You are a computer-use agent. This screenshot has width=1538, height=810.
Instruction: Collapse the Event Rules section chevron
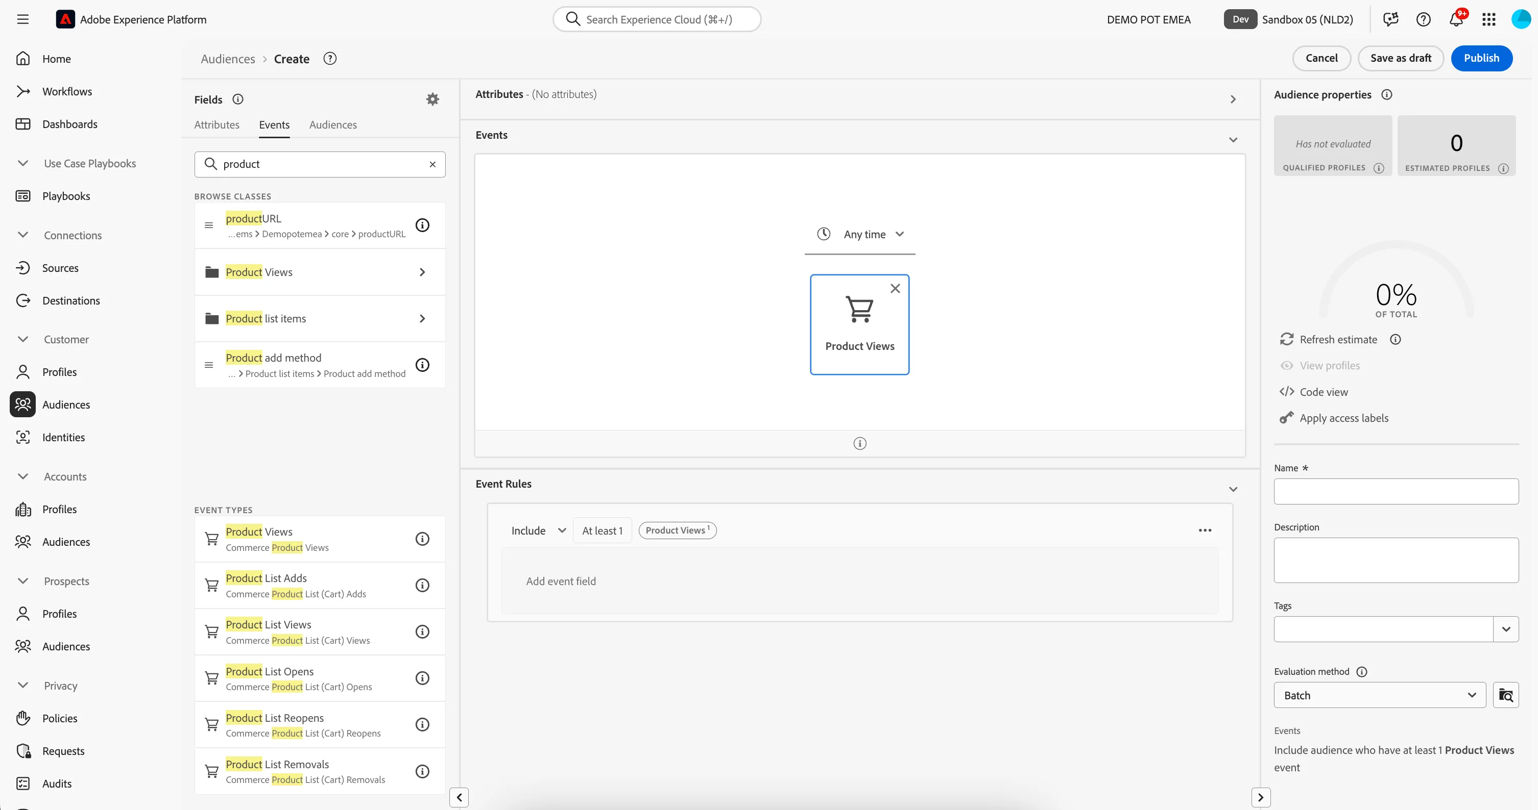(1233, 489)
